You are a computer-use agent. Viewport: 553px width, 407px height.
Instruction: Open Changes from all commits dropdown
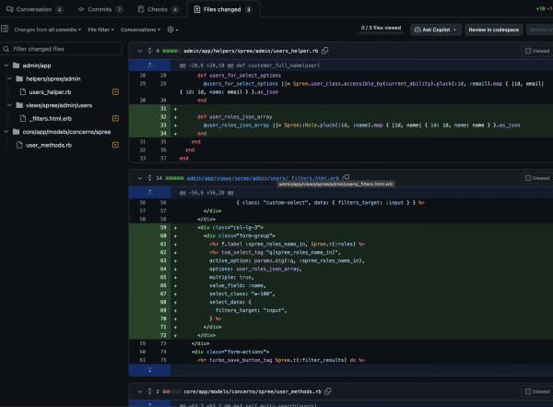pos(48,30)
